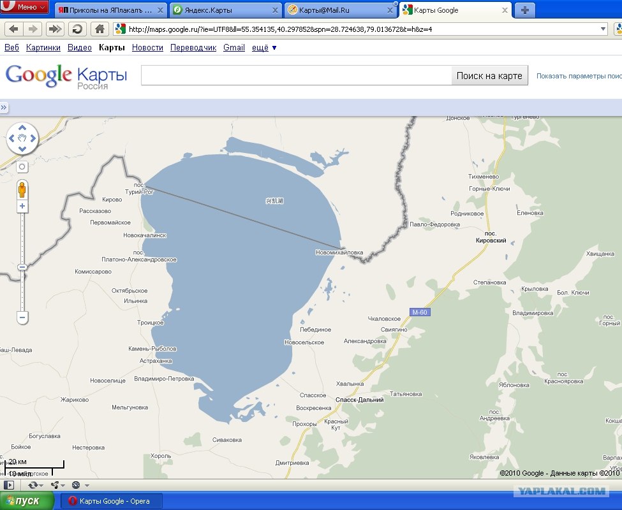Expand the left side panel chevron
This screenshot has height=510, width=622.
pyautogui.click(x=4, y=107)
